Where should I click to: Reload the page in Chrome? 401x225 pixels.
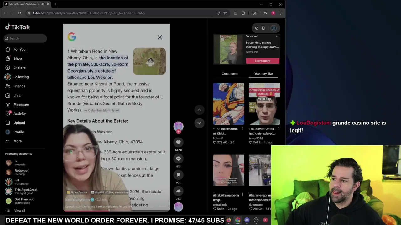[x=20, y=13]
